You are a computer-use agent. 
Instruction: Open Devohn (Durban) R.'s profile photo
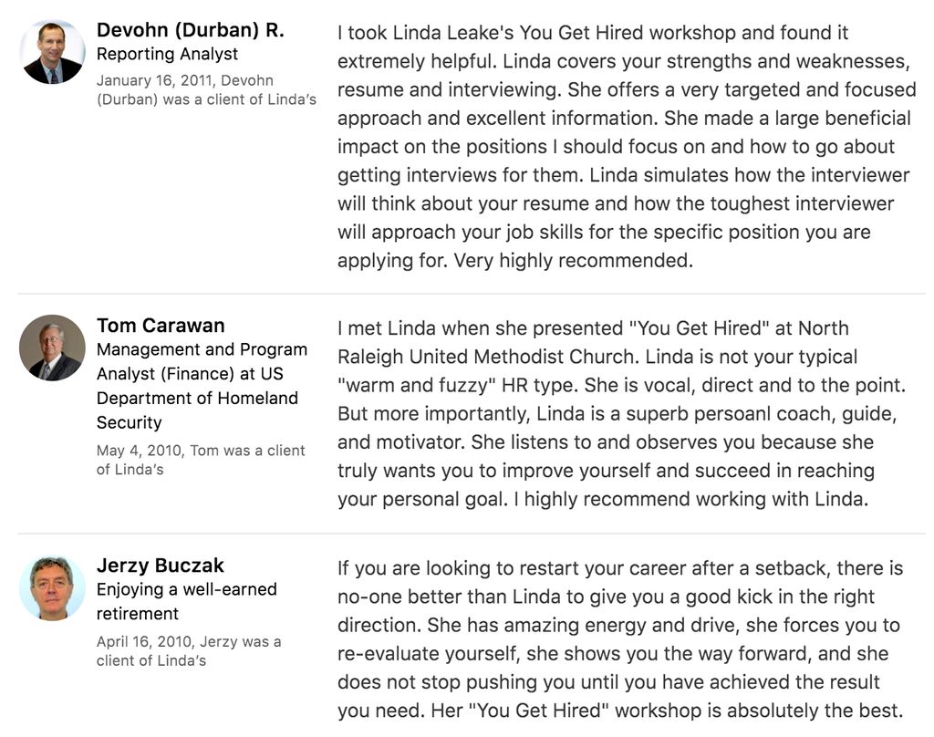[x=52, y=52]
